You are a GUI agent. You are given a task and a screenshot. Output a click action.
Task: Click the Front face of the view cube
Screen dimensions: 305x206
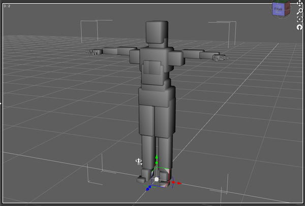(x=279, y=9)
